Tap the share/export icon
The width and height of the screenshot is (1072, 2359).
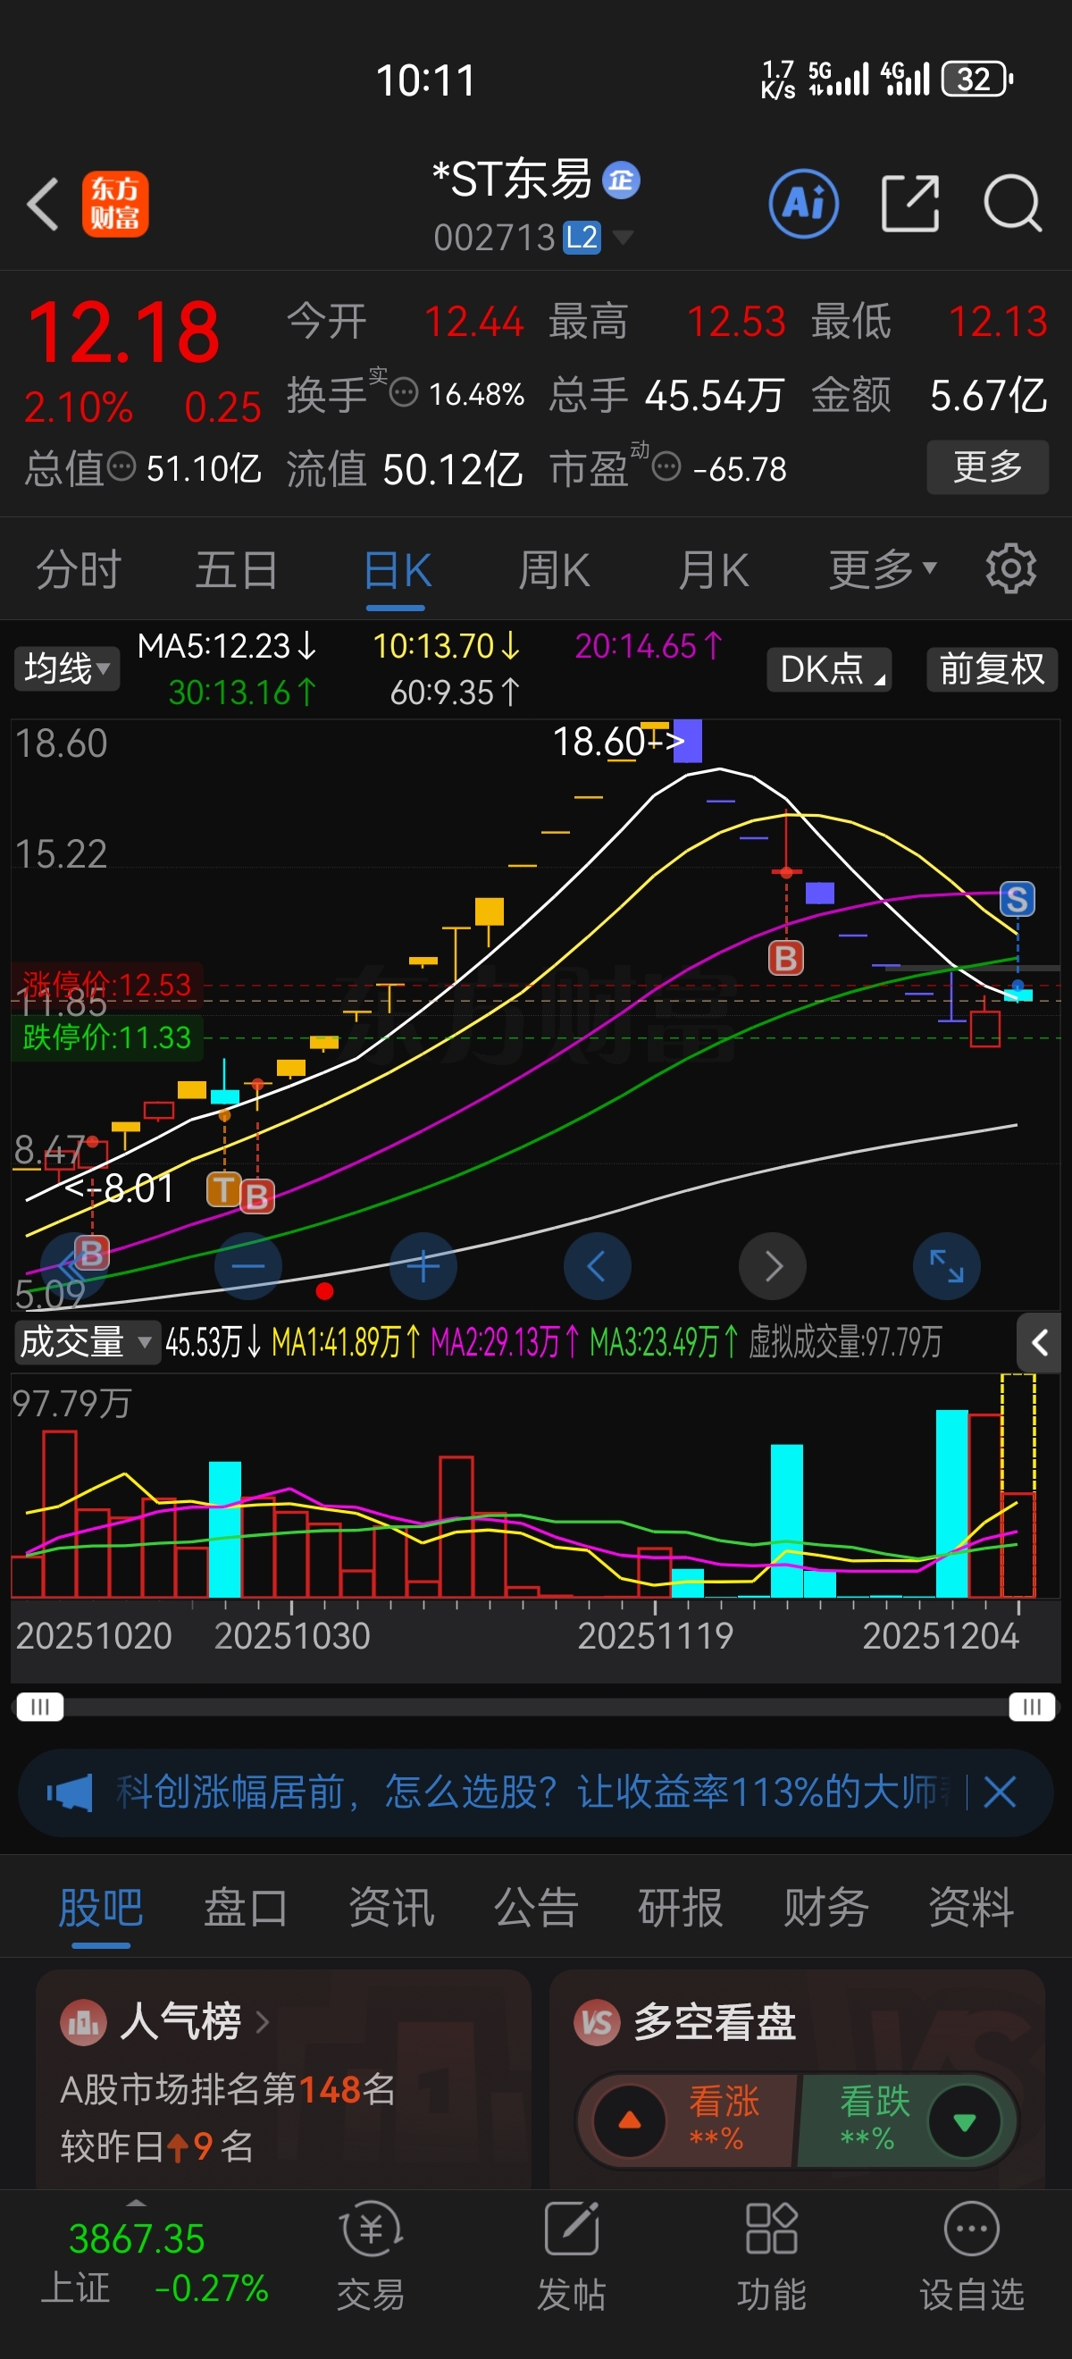pyautogui.click(x=910, y=204)
